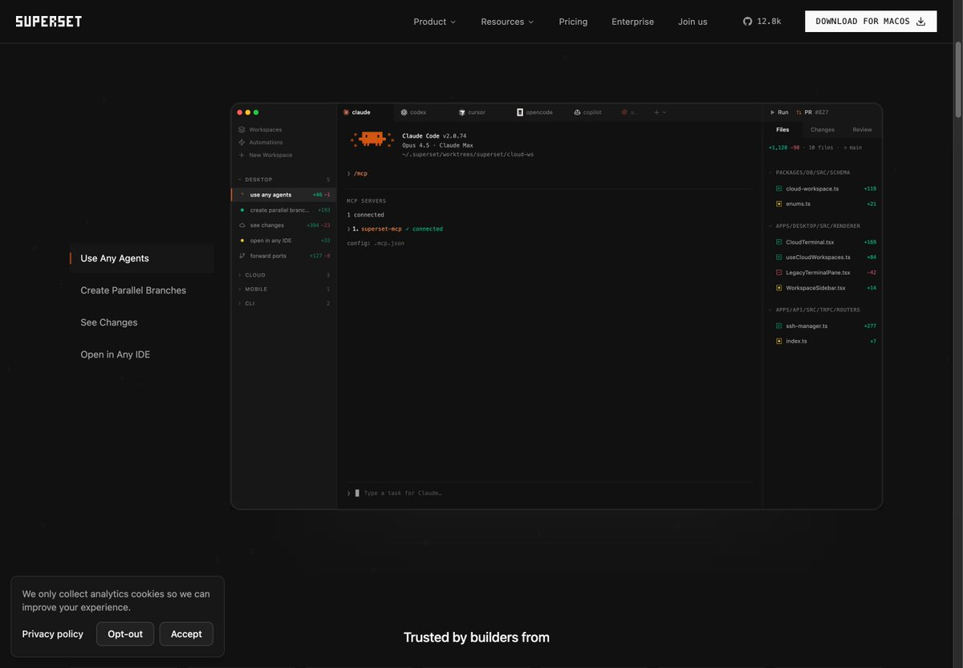Click the cursor tab cube icon
The width and height of the screenshot is (963, 668).
point(462,112)
